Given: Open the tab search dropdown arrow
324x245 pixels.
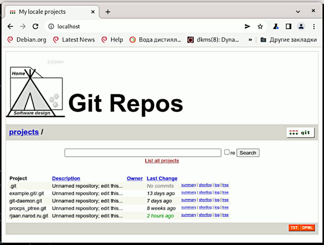Looking at the screenshot, I should [298, 12].
